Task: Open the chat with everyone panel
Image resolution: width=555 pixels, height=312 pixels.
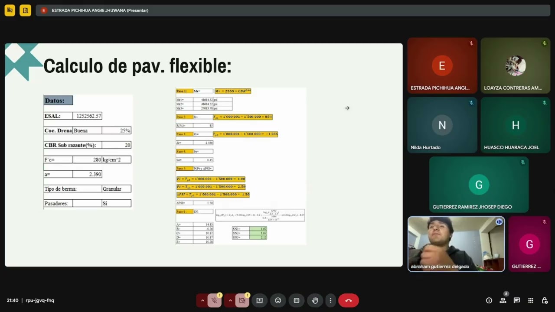Action: pos(517,300)
